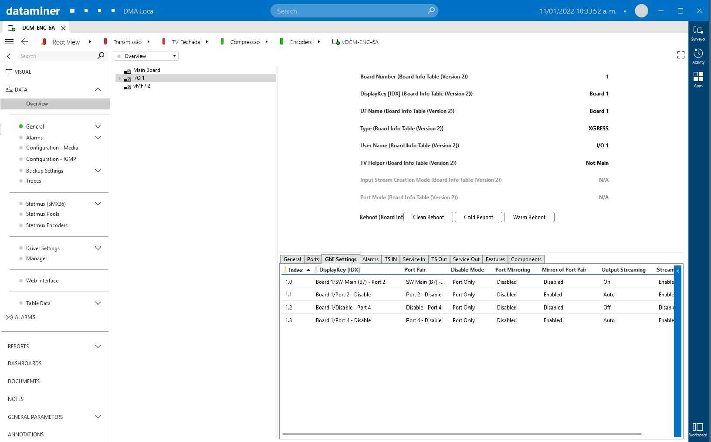
Task: Close the DCM-ENC-6A tab
Action: click(x=64, y=28)
